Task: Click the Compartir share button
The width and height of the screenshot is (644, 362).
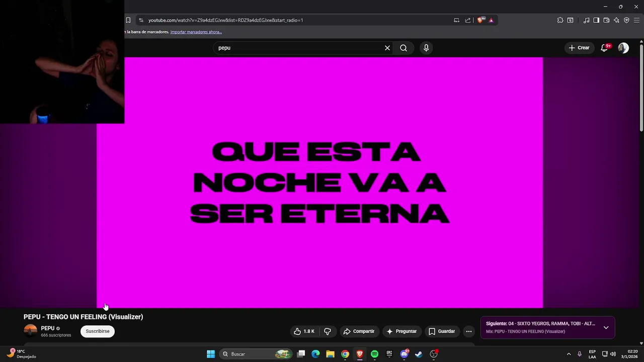Action: click(x=359, y=331)
